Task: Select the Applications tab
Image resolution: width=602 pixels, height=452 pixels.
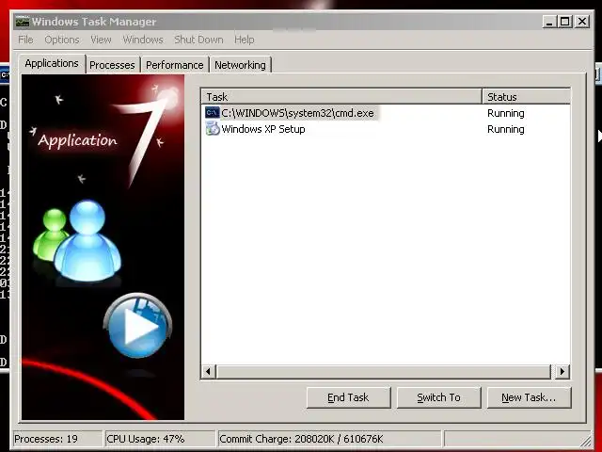Action: click(x=52, y=63)
